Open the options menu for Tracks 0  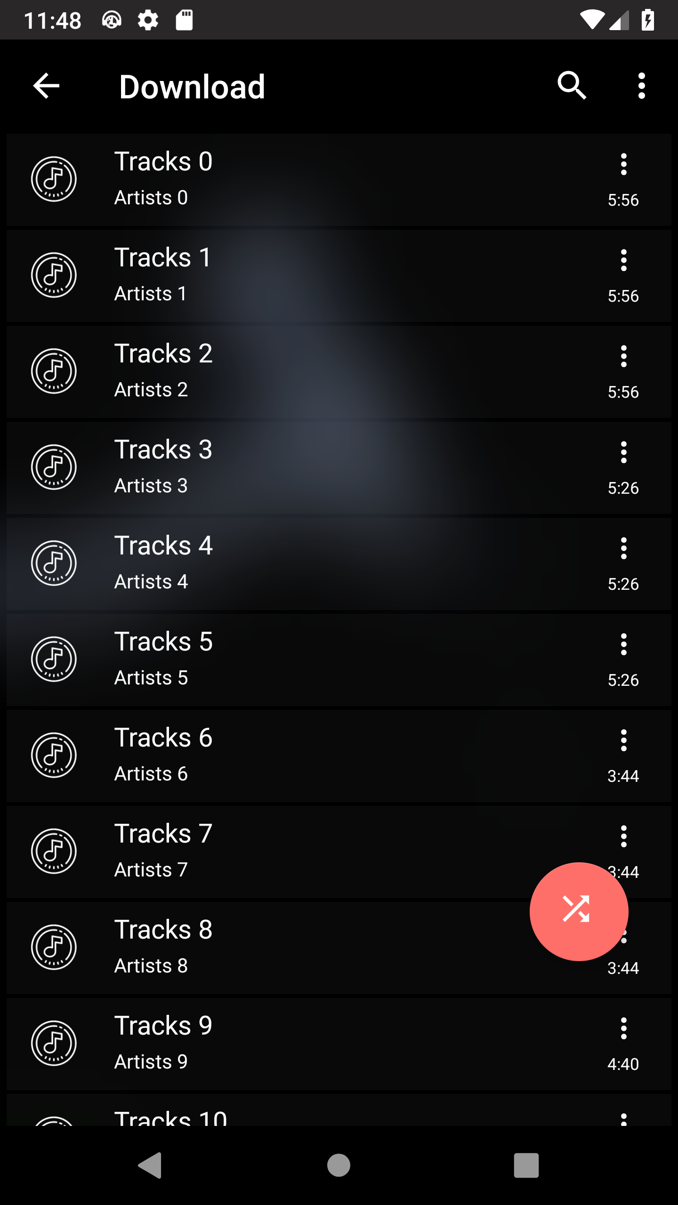coord(623,164)
